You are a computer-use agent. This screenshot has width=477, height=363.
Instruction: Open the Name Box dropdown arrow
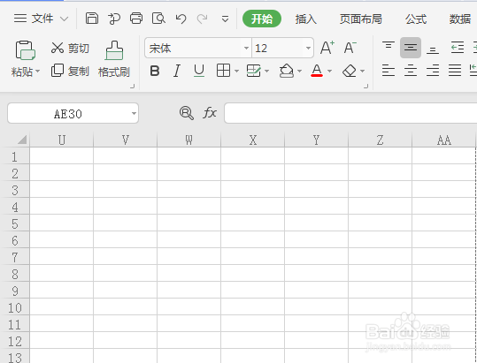coord(134,114)
